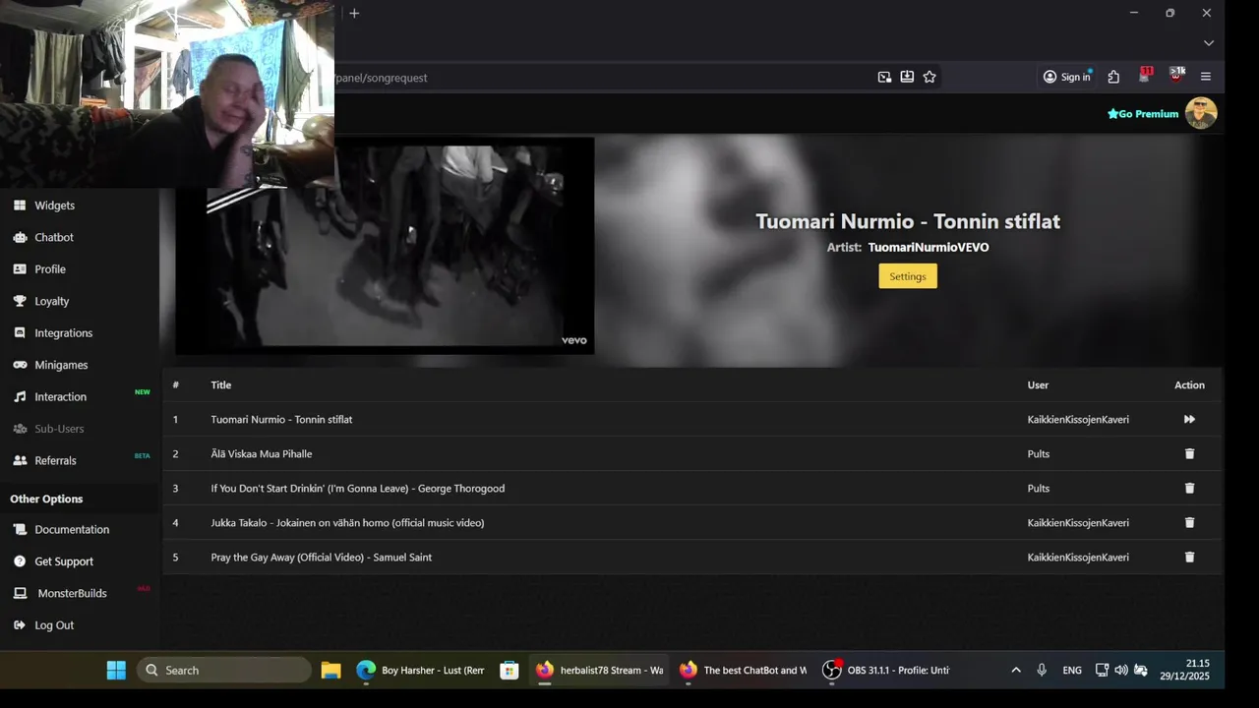Click the microphone tray icon

(x=1042, y=670)
